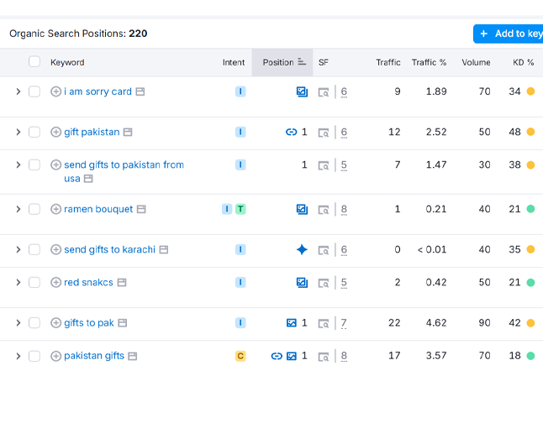Click the green KD dot for 'ramen bouquet'

[530, 209]
